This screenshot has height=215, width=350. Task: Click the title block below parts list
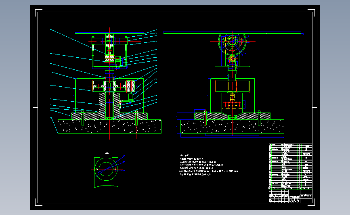point(291,196)
